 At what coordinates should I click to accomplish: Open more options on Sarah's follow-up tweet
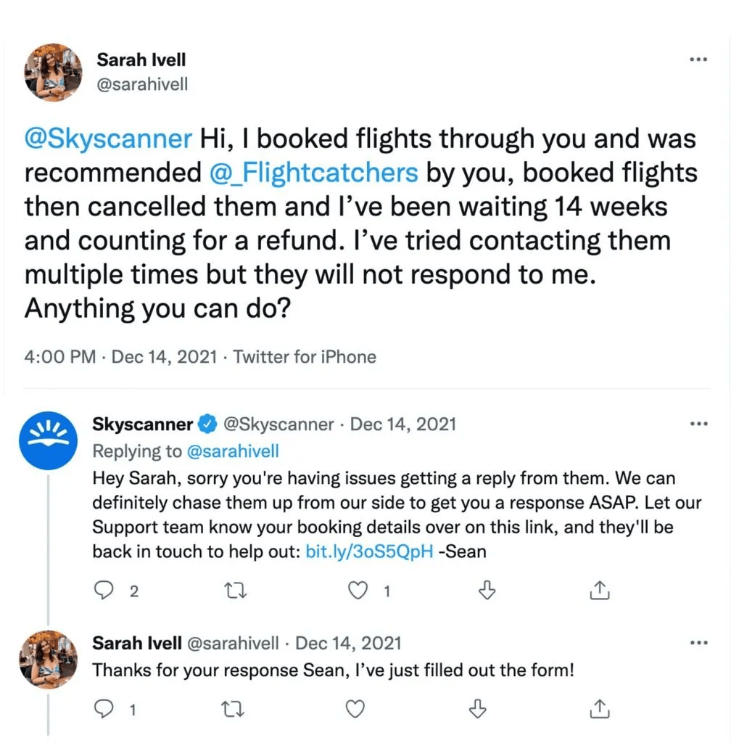pos(698,642)
